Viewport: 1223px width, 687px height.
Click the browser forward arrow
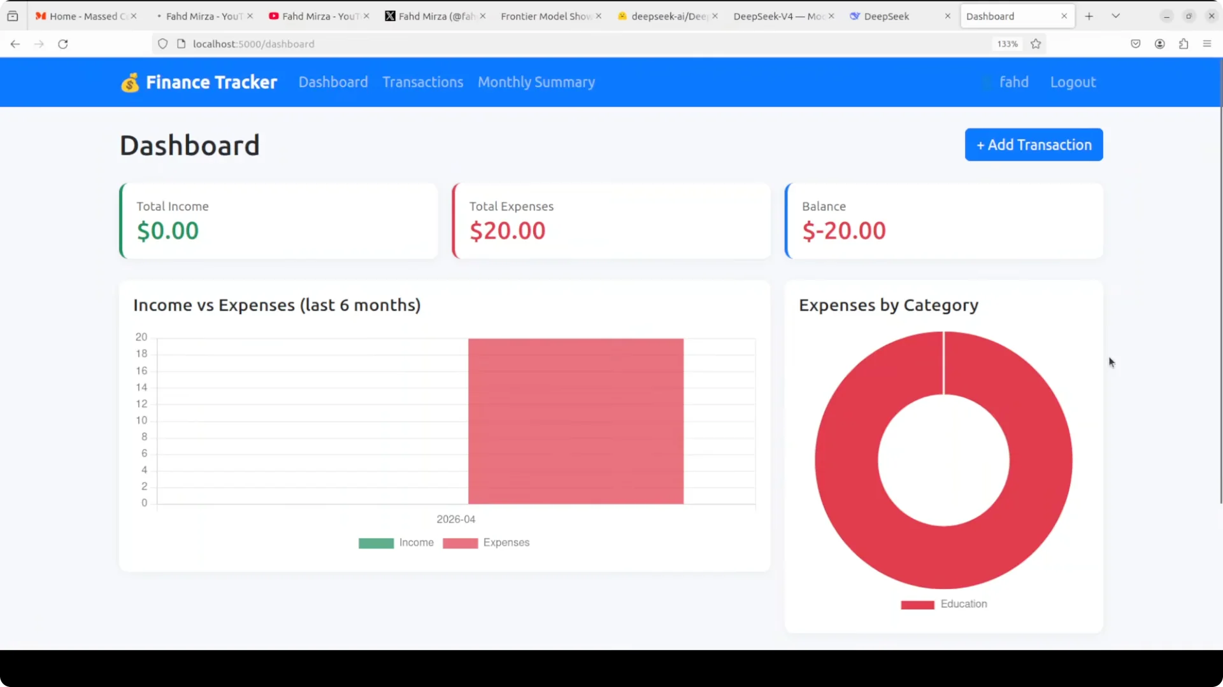[x=39, y=44]
